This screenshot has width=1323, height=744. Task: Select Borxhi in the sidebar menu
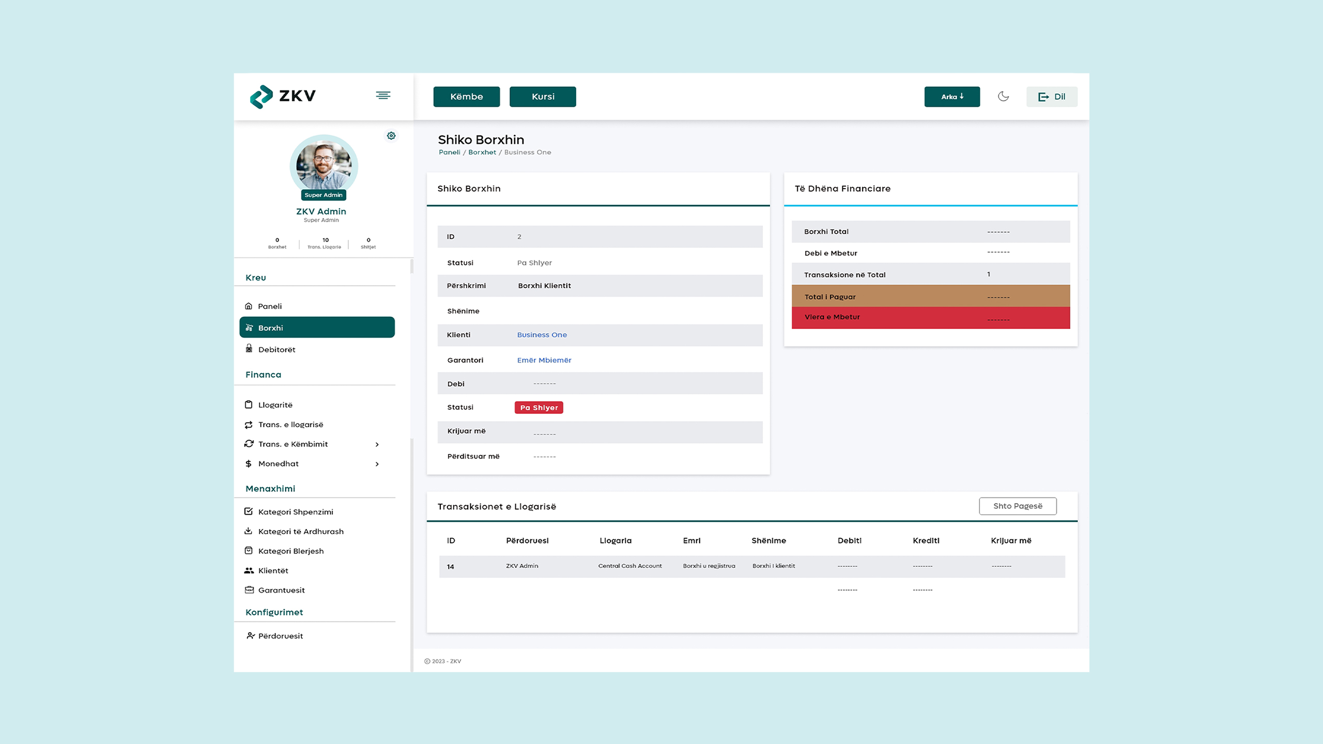click(317, 328)
